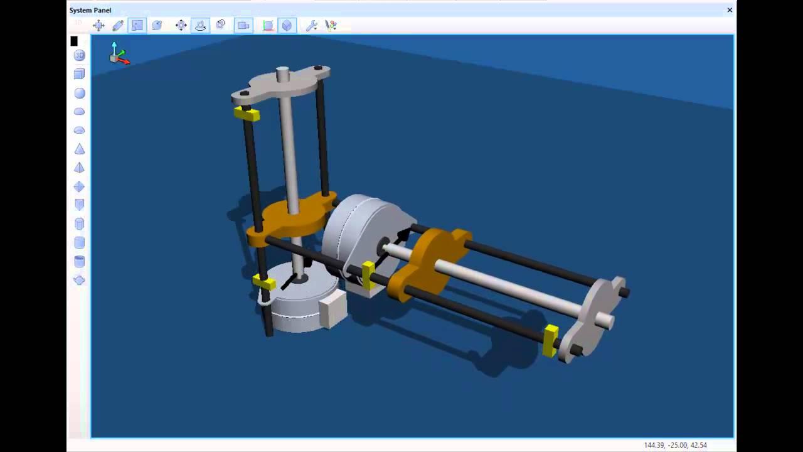Click the rotate view cube tool
The image size is (803, 452).
[x=221, y=25]
